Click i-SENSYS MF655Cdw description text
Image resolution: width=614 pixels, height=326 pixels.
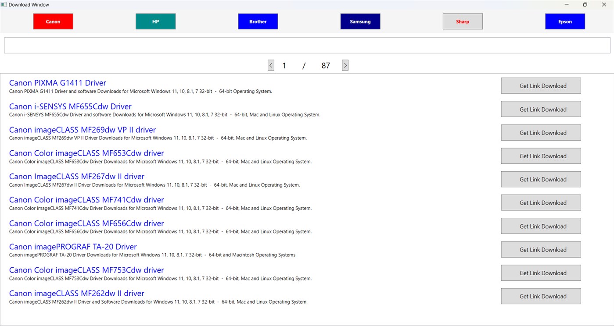point(165,115)
